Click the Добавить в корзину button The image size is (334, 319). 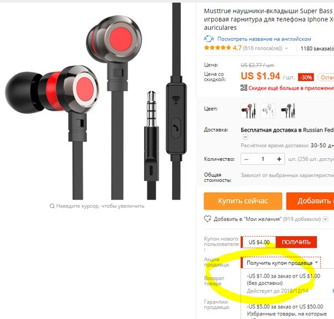[x=310, y=201]
